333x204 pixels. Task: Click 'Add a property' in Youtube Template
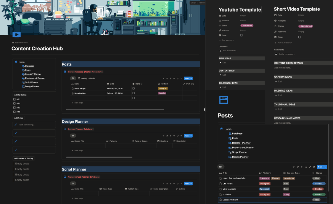coord(228,40)
